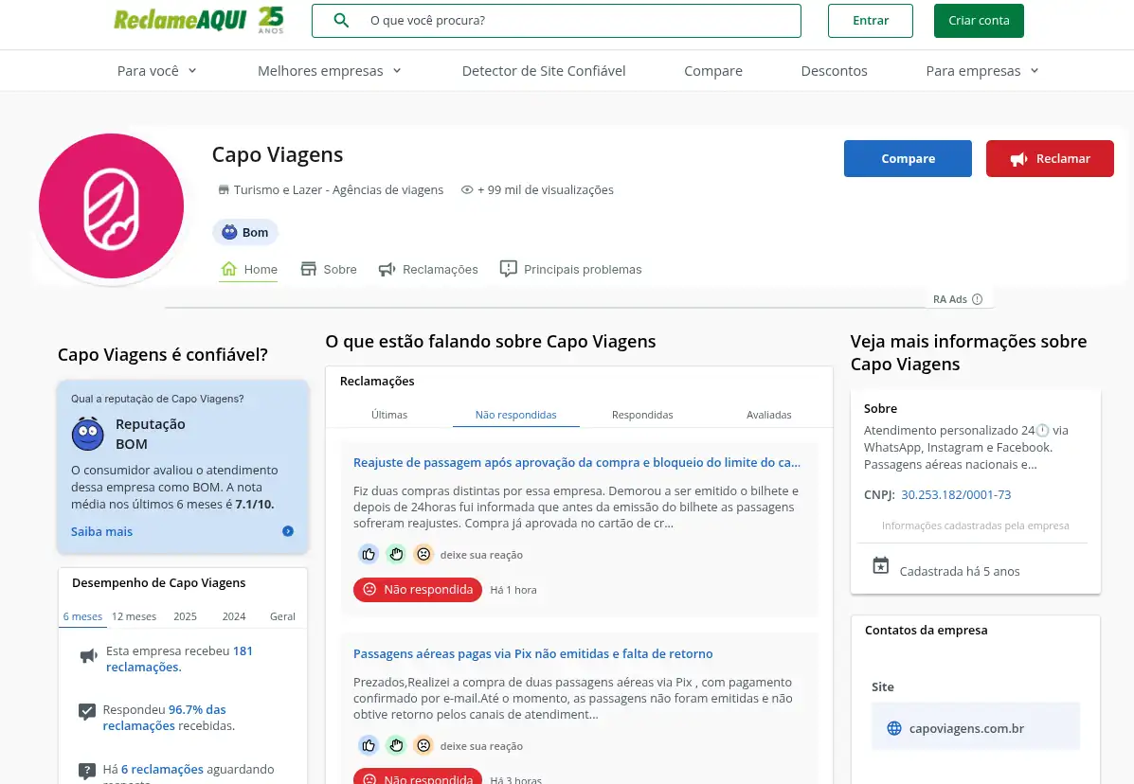Switch to the Não respondidas tab
The width and height of the screenshot is (1134, 784).
click(x=515, y=415)
